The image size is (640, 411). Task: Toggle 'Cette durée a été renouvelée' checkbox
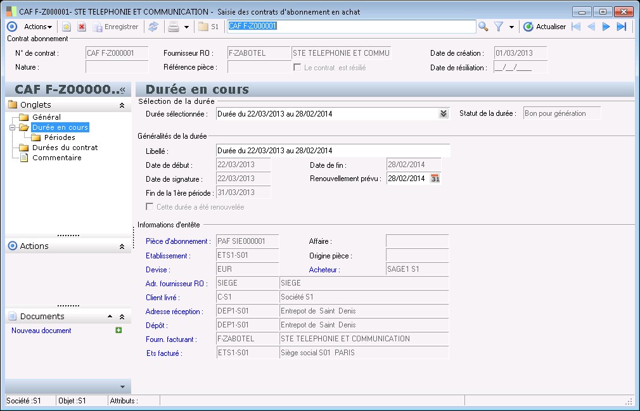pyautogui.click(x=150, y=206)
